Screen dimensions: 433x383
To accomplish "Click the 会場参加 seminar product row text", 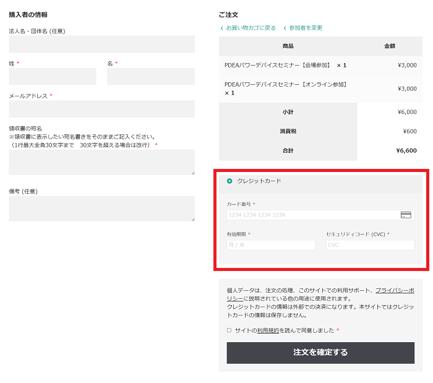I will point(285,66).
